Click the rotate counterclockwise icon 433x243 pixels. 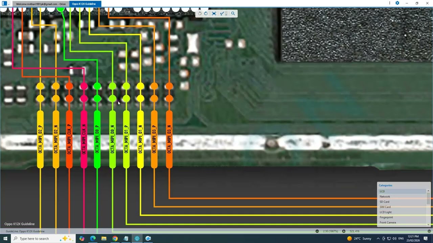(200, 13)
